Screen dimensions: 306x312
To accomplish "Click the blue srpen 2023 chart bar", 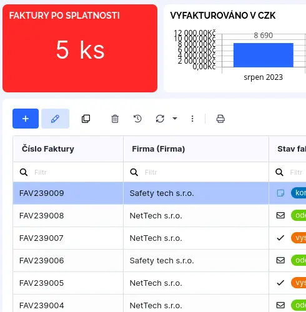I will point(264,55).
